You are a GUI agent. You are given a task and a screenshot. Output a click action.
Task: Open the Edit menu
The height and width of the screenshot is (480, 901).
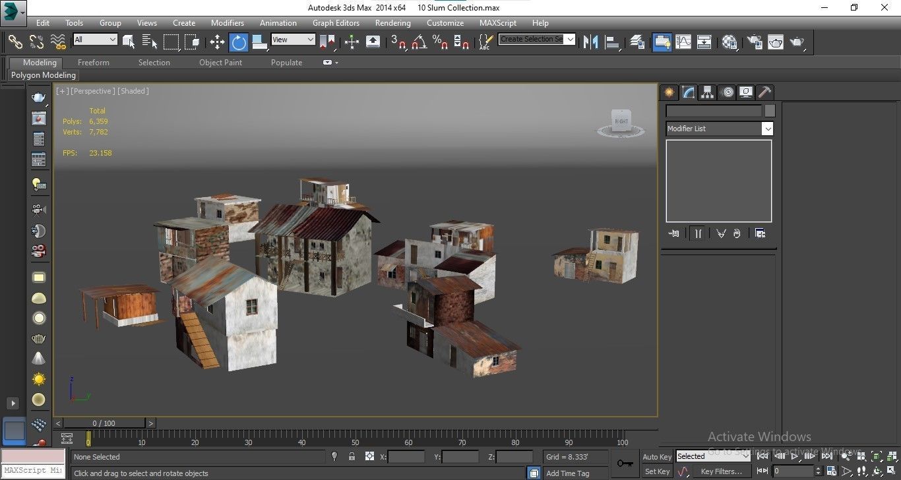(x=43, y=23)
